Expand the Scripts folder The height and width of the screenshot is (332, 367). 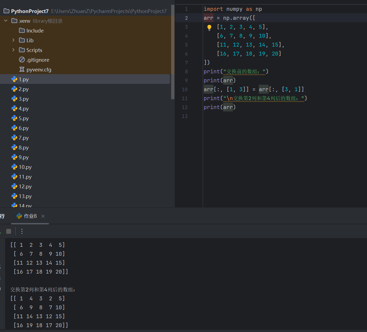(x=13, y=50)
